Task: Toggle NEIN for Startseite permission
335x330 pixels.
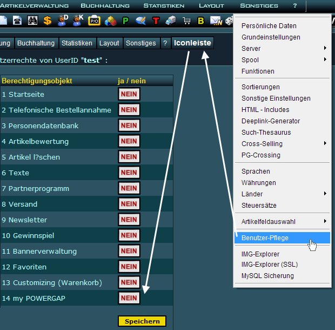Action: coord(129,94)
